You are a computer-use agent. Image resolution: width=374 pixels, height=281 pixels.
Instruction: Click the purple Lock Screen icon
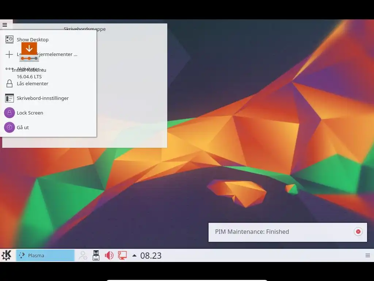pyautogui.click(x=9, y=113)
